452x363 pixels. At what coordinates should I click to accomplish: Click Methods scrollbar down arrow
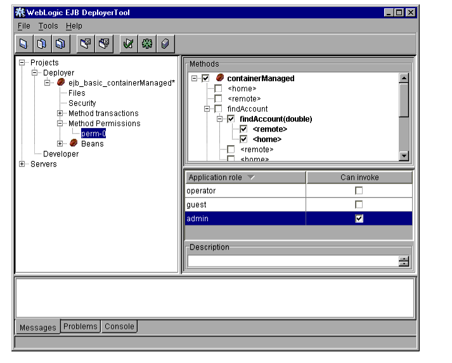click(x=404, y=156)
